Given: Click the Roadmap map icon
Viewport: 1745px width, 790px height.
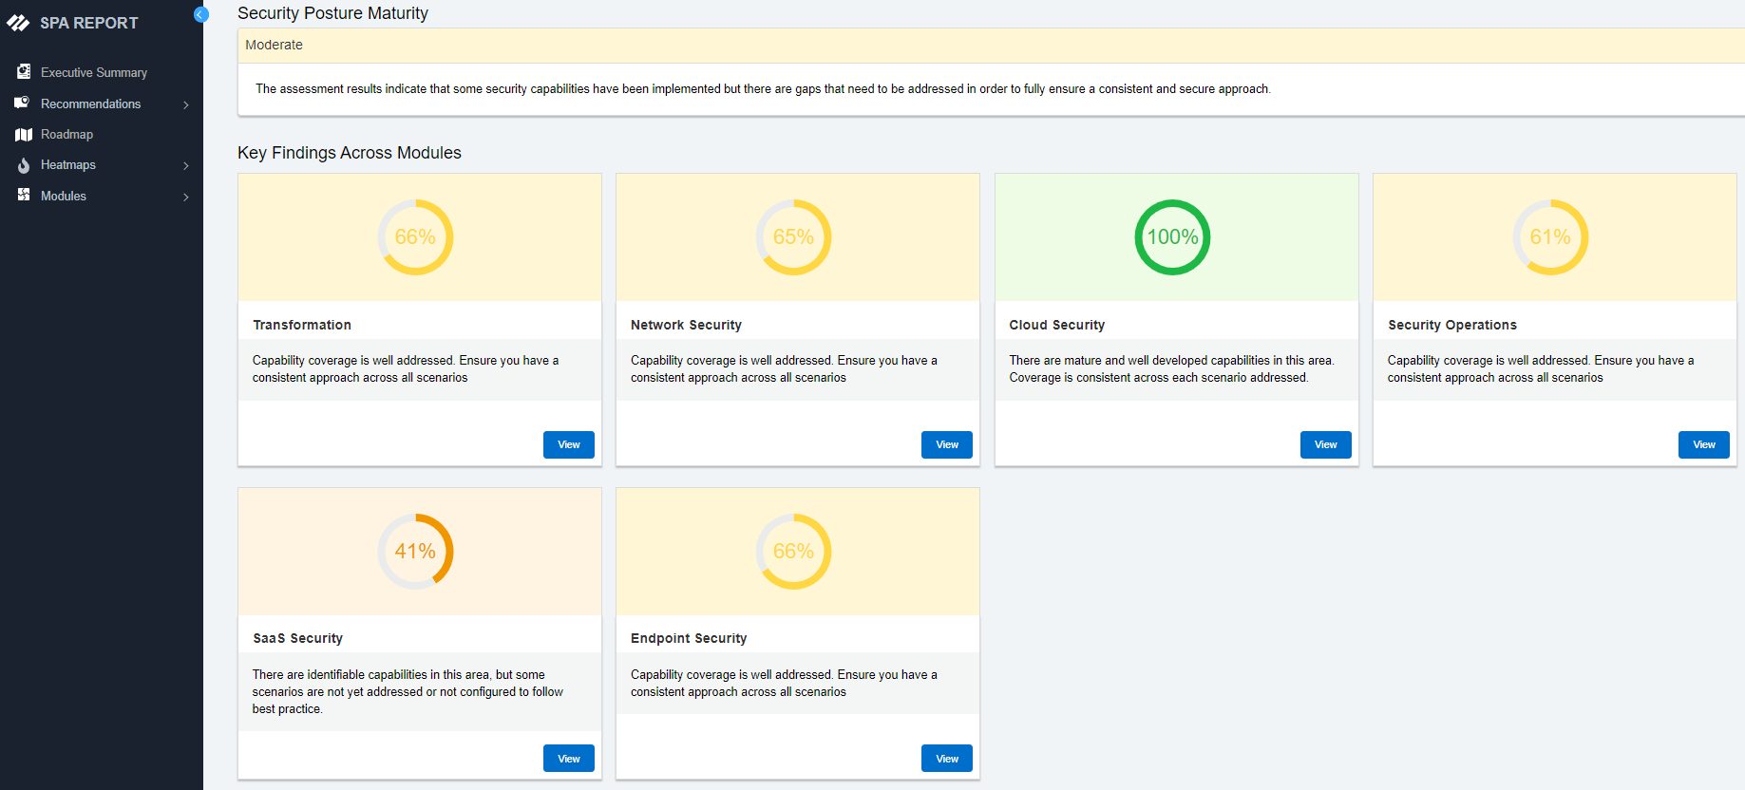Looking at the screenshot, I should [24, 135].
